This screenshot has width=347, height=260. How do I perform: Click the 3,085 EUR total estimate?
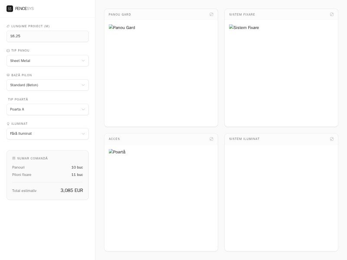(x=72, y=191)
